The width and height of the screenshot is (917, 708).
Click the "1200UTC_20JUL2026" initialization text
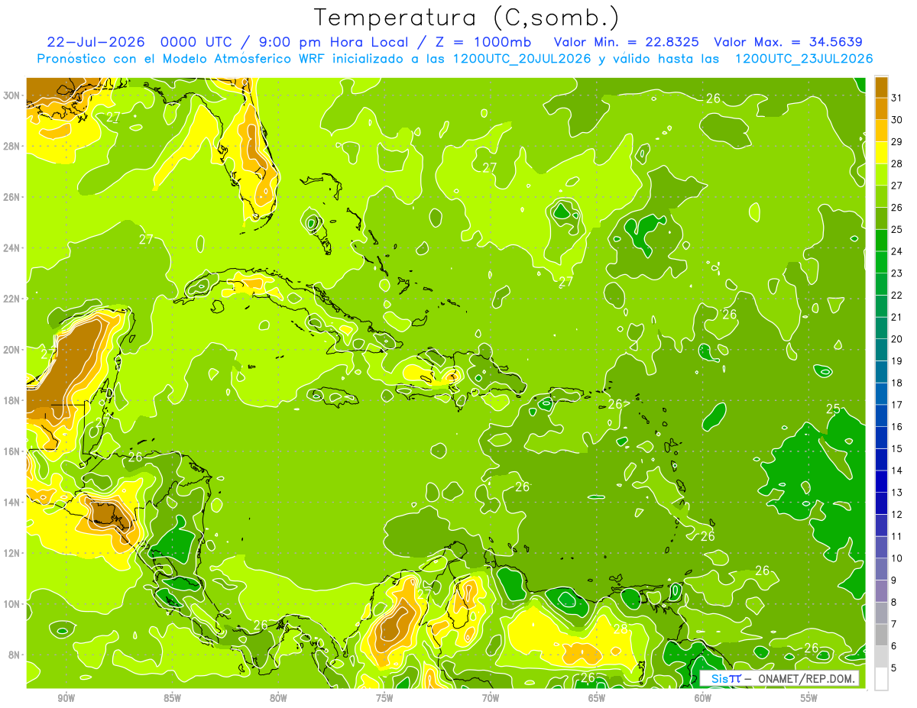pyautogui.click(x=523, y=59)
